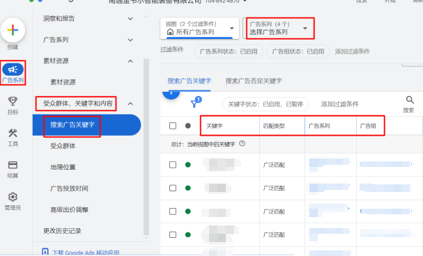
Task: Open the 选择广告系列 dropdown
Action: [280, 29]
